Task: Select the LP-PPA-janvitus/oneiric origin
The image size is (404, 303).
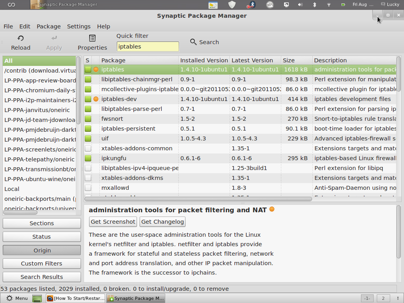Action: click(39, 110)
